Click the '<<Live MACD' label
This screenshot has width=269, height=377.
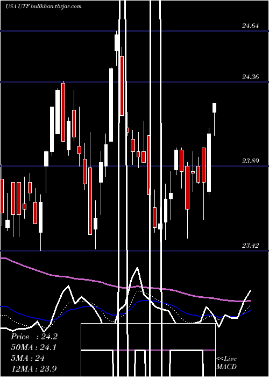(226, 362)
